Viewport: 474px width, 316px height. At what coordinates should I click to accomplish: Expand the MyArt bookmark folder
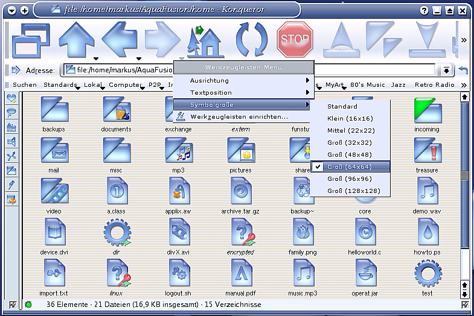coord(336,85)
